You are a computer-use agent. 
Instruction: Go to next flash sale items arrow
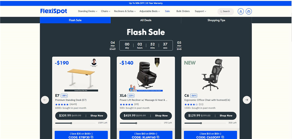coord(247,100)
